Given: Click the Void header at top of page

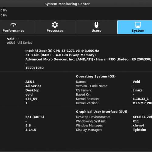Looking at the screenshot, I should pyautogui.click(x=13, y=39).
